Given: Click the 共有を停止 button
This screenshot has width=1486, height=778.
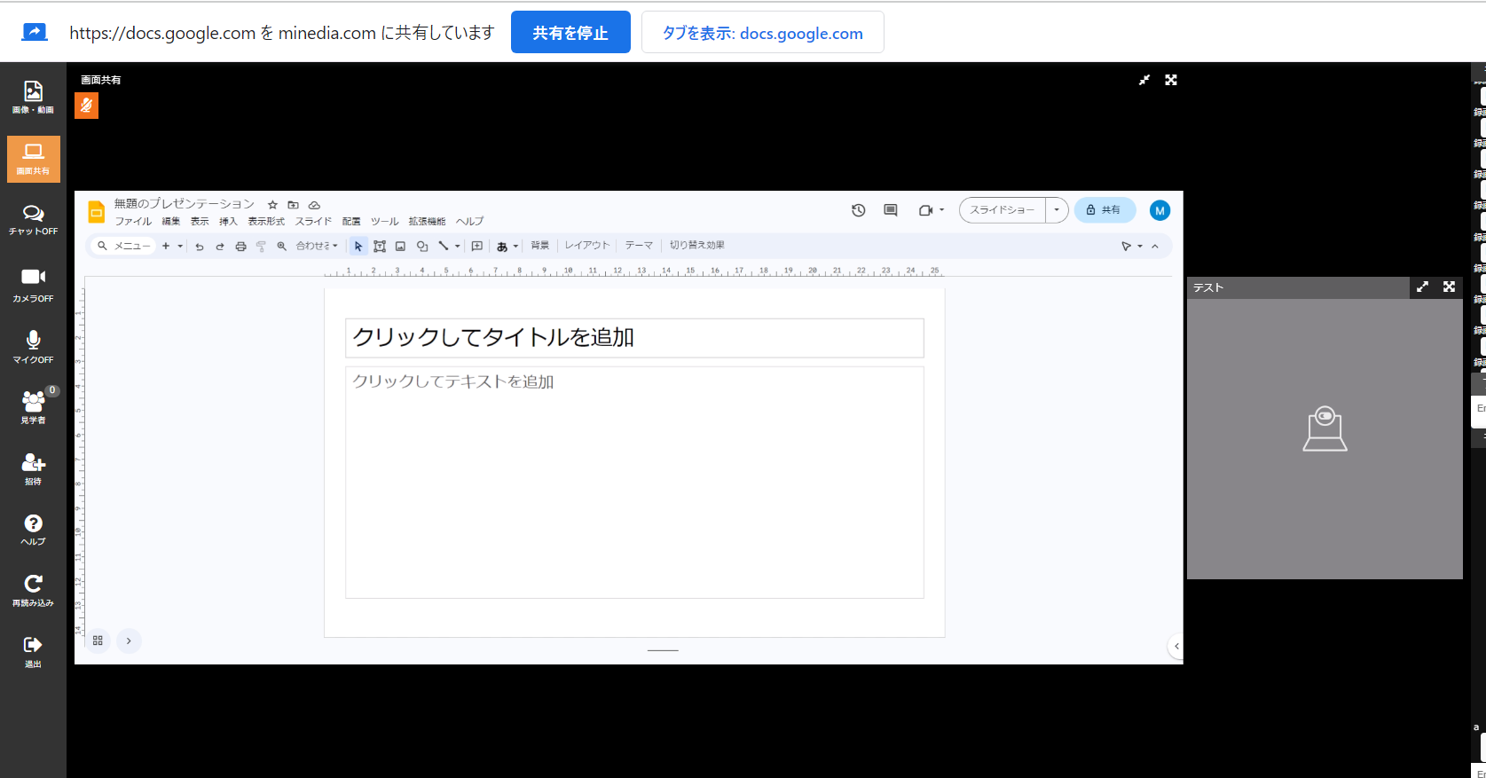Looking at the screenshot, I should pyautogui.click(x=570, y=33).
